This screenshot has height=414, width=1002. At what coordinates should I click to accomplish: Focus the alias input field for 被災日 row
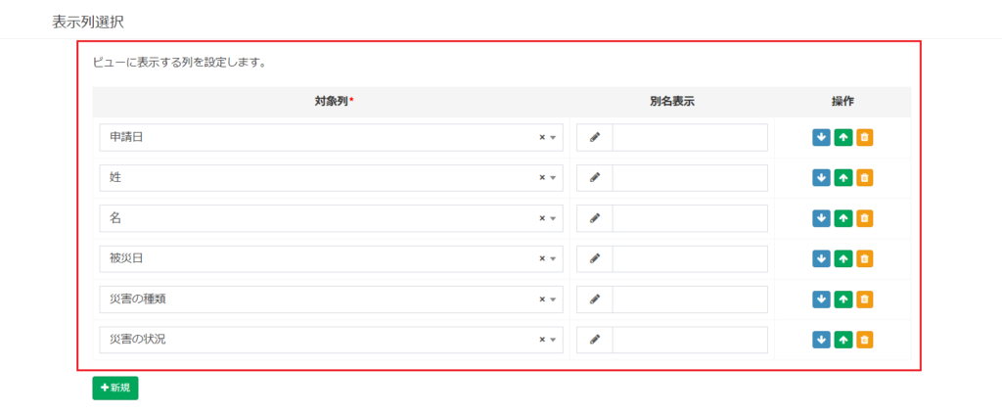tap(690, 258)
